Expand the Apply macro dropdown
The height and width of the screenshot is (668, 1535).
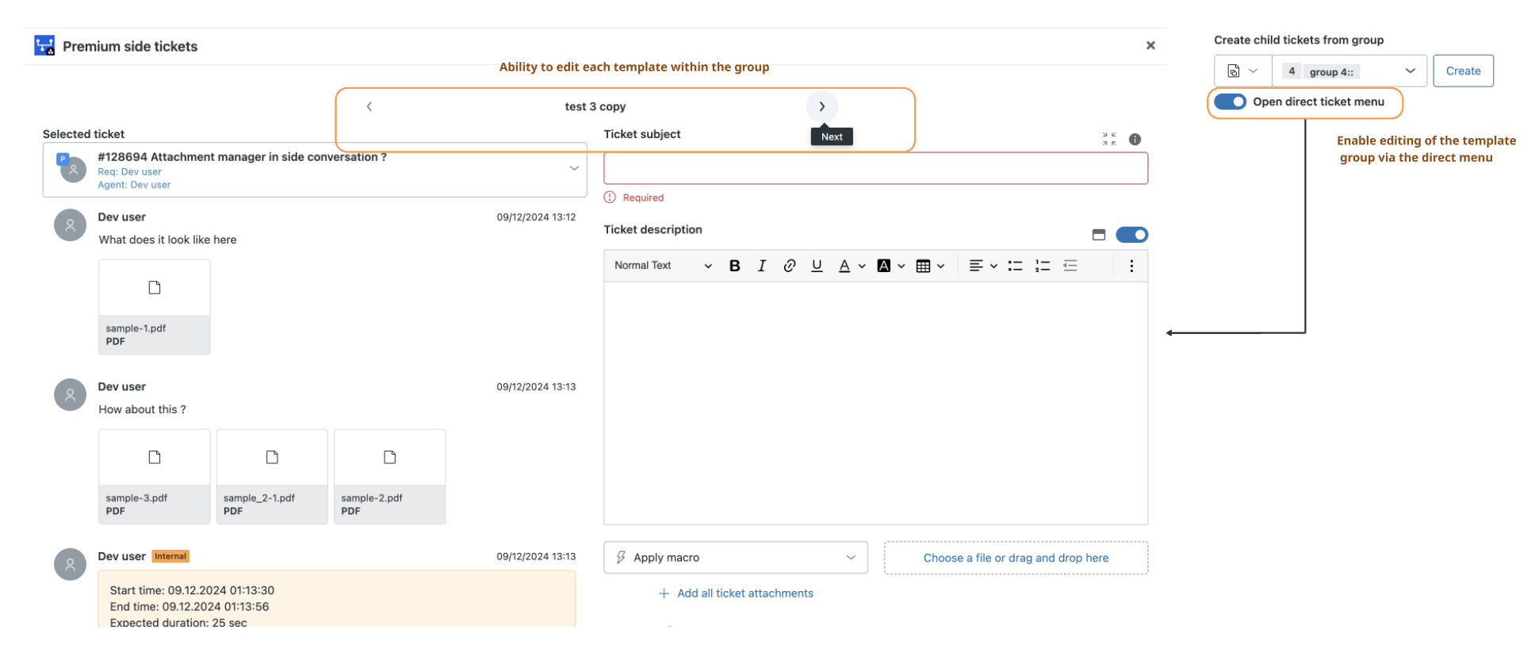tap(735, 558)
